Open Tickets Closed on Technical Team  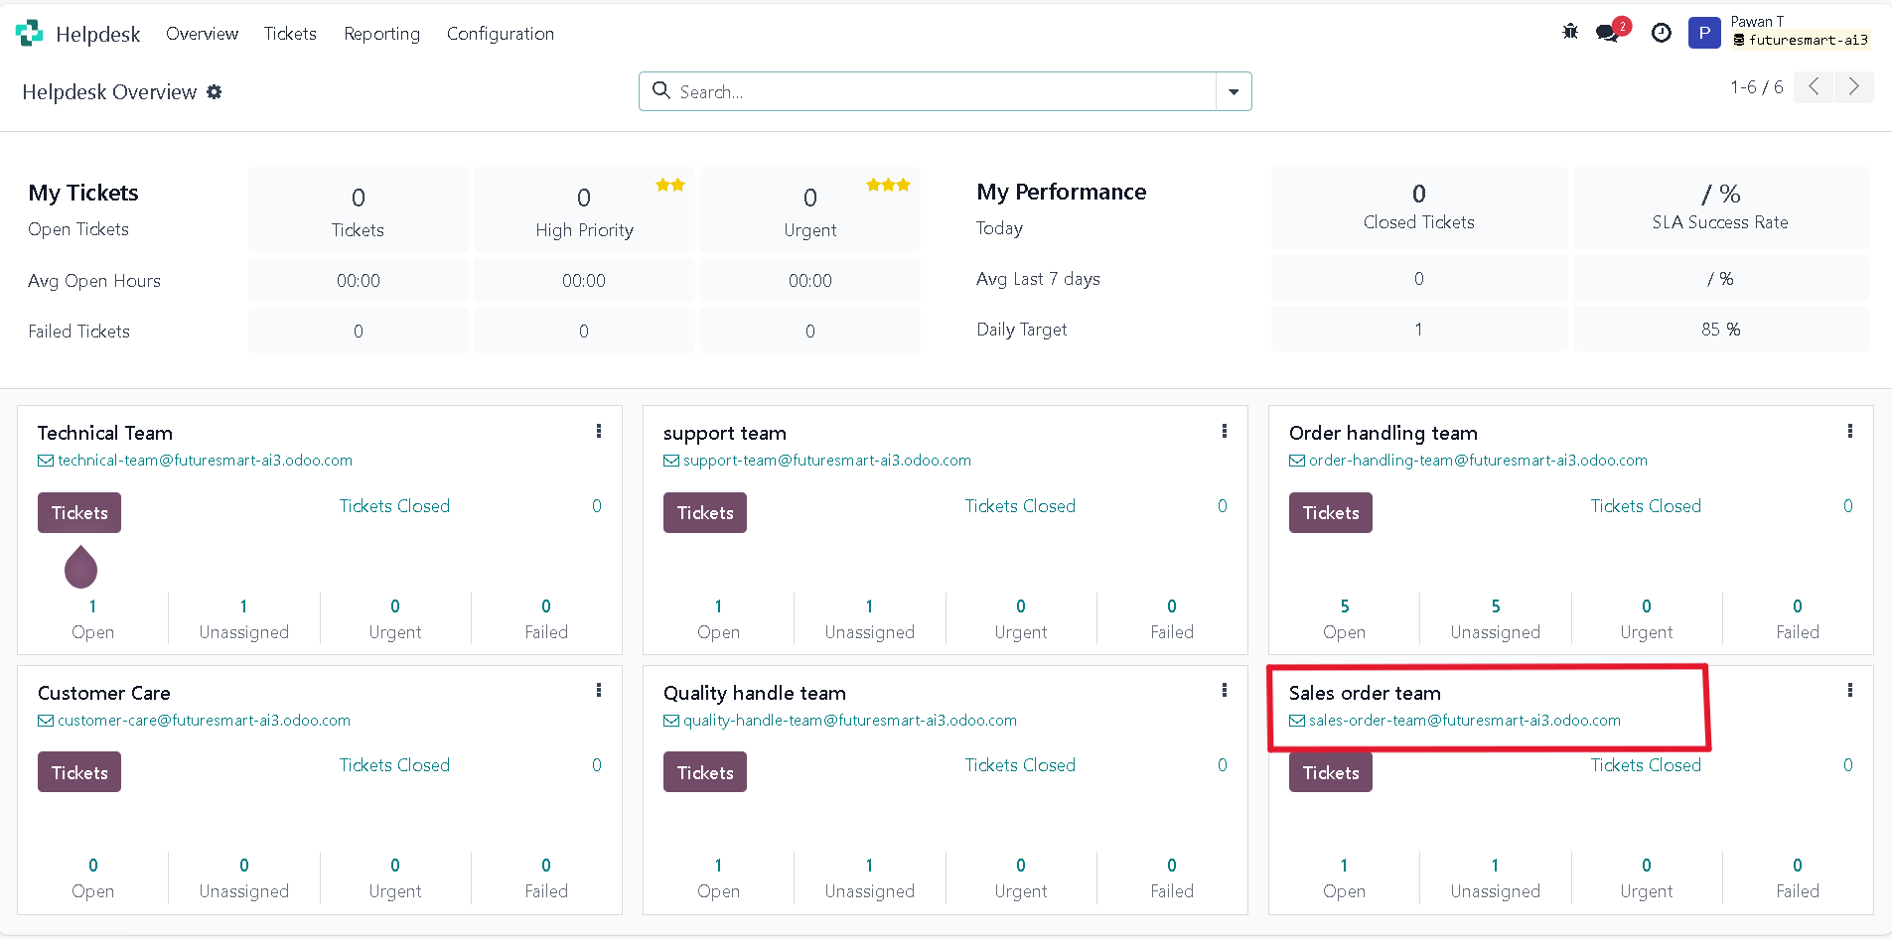(x=394, y=506)
